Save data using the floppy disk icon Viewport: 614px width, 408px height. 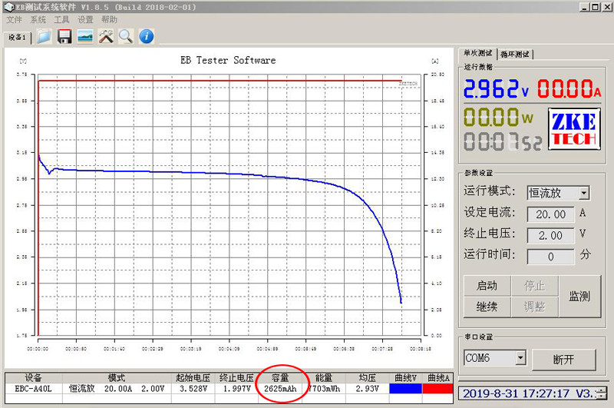[64, 36]
